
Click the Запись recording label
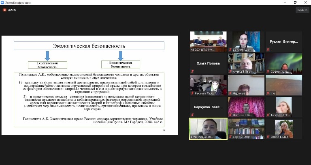click(12, 10)
